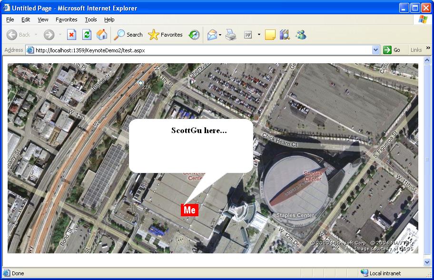
Task: Maximize the Internet Explorer window
Action: (415, 8)
